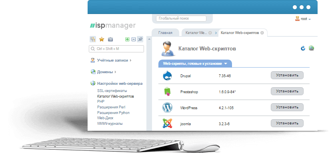Focus the Глобальный поиск search field
Screen dimensions: 330x156
[181, 18]
